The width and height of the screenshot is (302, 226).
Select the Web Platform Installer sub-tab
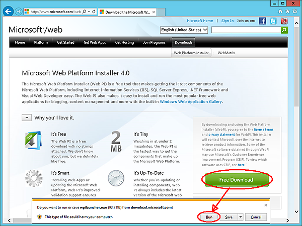click(x=191, y=53)
